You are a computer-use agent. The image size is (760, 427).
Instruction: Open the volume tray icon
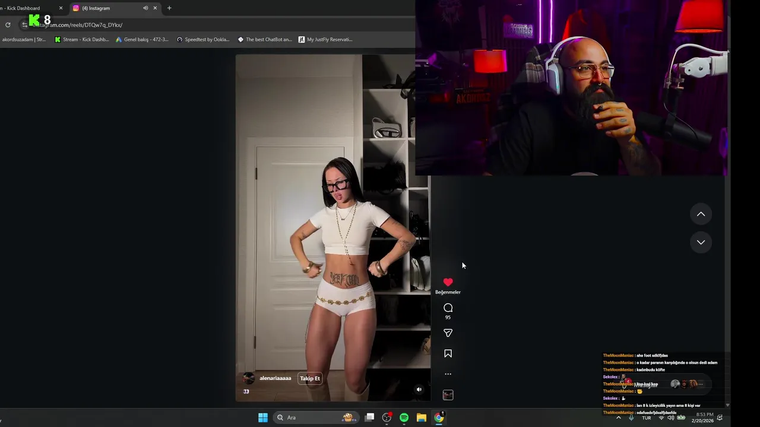670,418
